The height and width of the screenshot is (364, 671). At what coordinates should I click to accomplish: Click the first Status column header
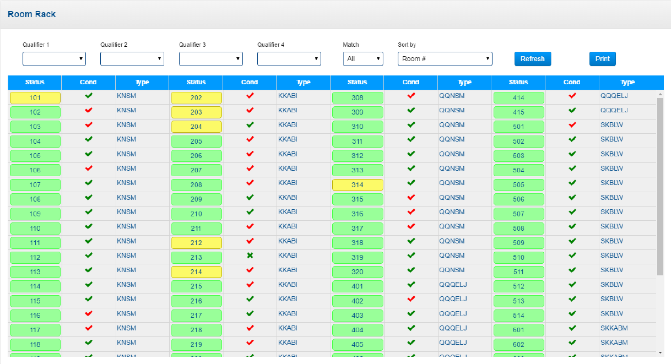pyautogui.click(x=35, y=83)
